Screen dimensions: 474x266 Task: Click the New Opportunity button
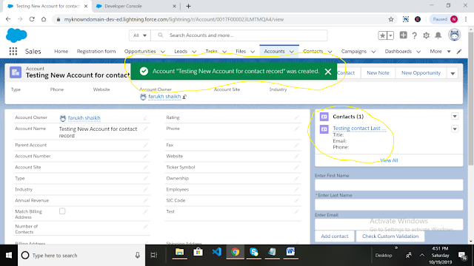[x=421, y=73]
